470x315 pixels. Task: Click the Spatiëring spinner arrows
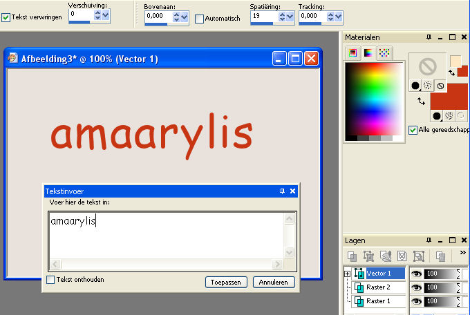click(x=282, y=17)
